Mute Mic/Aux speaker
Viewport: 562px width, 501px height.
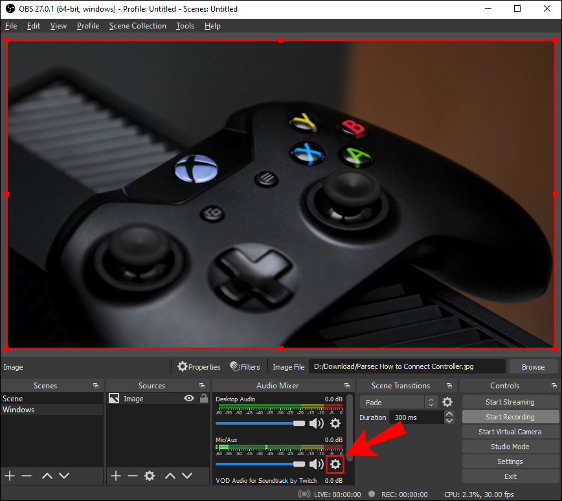coord(316,465)
